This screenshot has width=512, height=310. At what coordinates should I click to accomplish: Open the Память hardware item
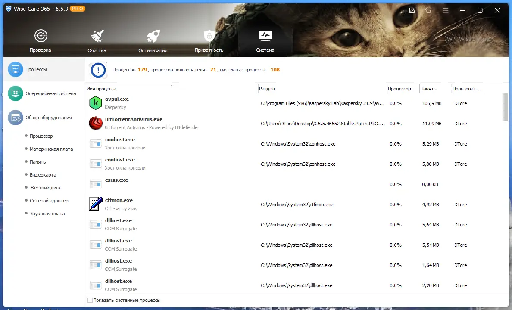coord(37,162)
